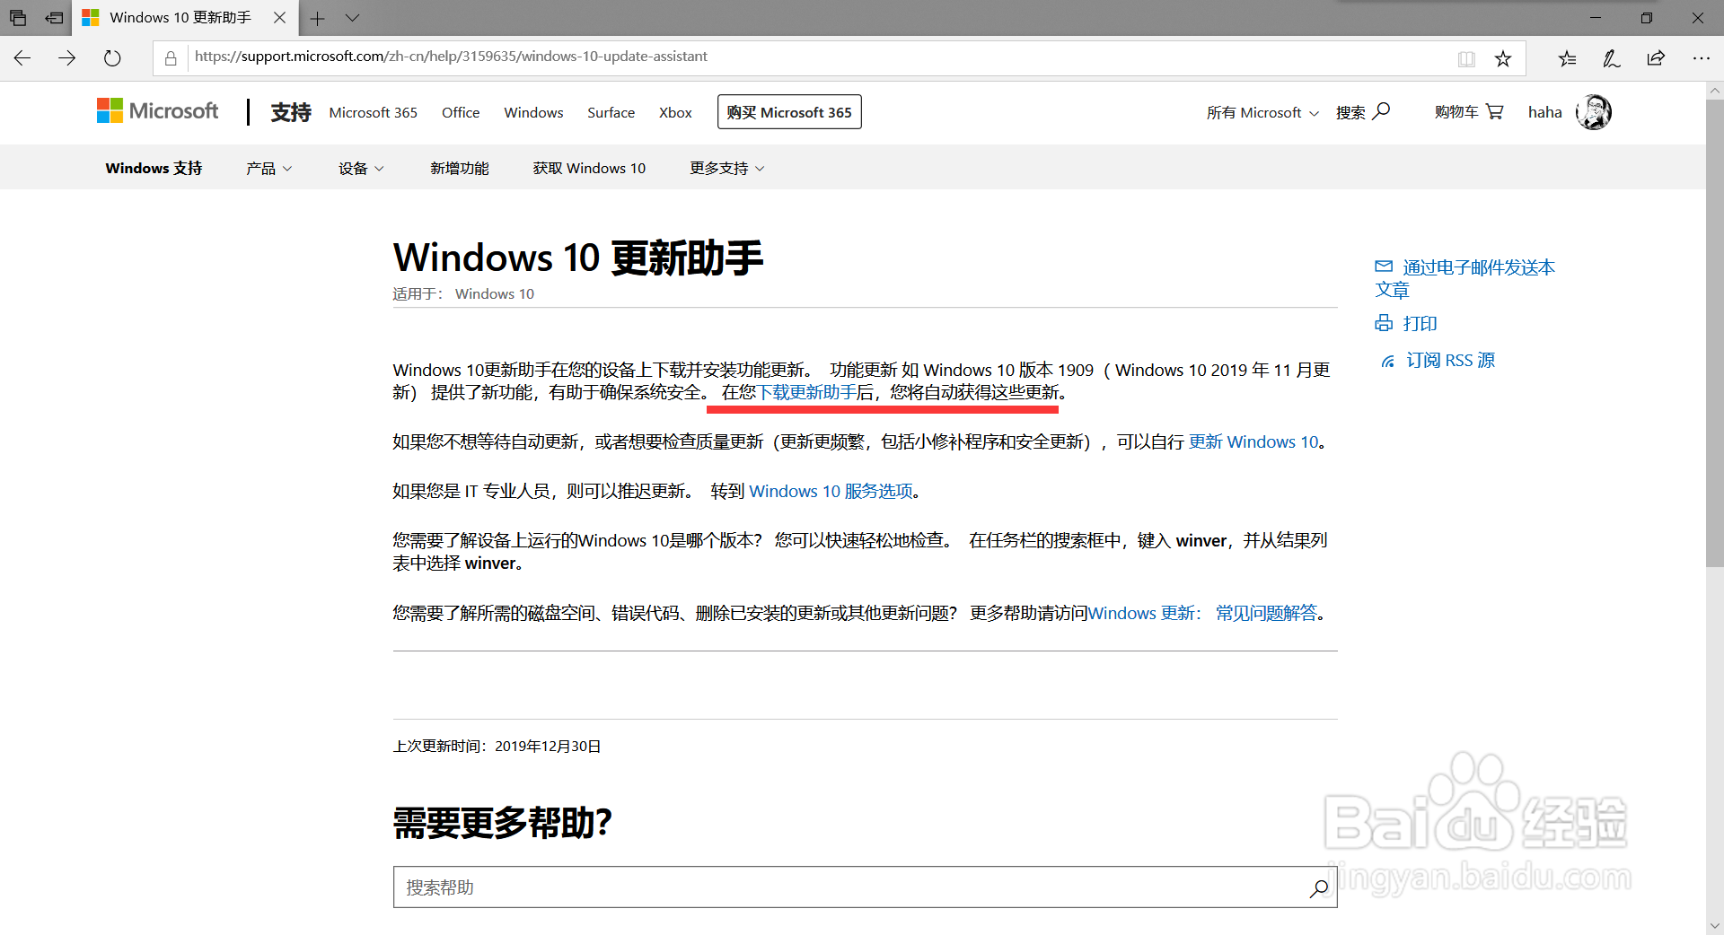This screenshot has width=1724, height=935.
Task: Click the Microsoft logo
Action: pos(158,111)
